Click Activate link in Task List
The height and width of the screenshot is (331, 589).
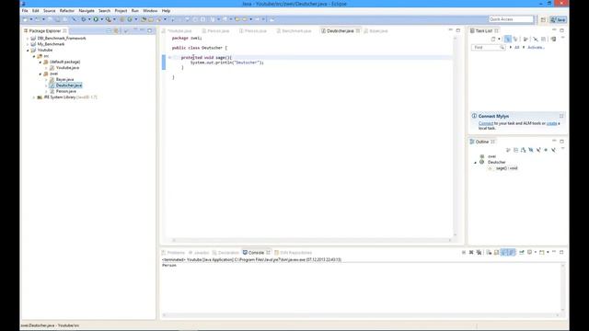(x=536, y=47)
